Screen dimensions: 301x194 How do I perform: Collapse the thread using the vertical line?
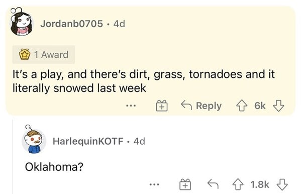click(x=13, y=156)
